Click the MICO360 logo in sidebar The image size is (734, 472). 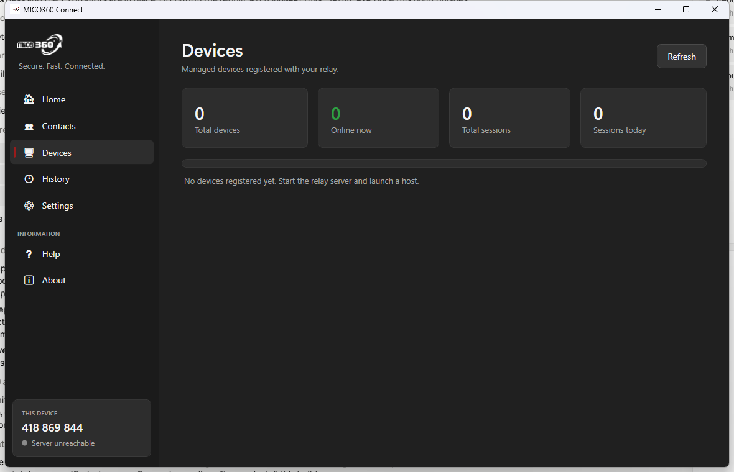pyautogui.click(x=40, y=45)
